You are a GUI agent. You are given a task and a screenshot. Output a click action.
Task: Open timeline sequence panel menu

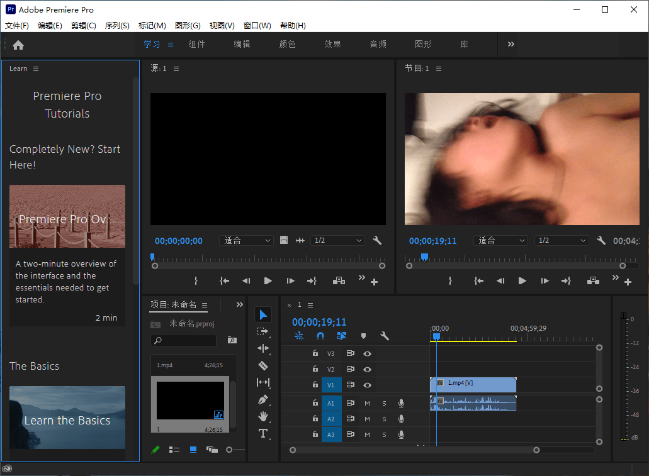click(310, 305)
